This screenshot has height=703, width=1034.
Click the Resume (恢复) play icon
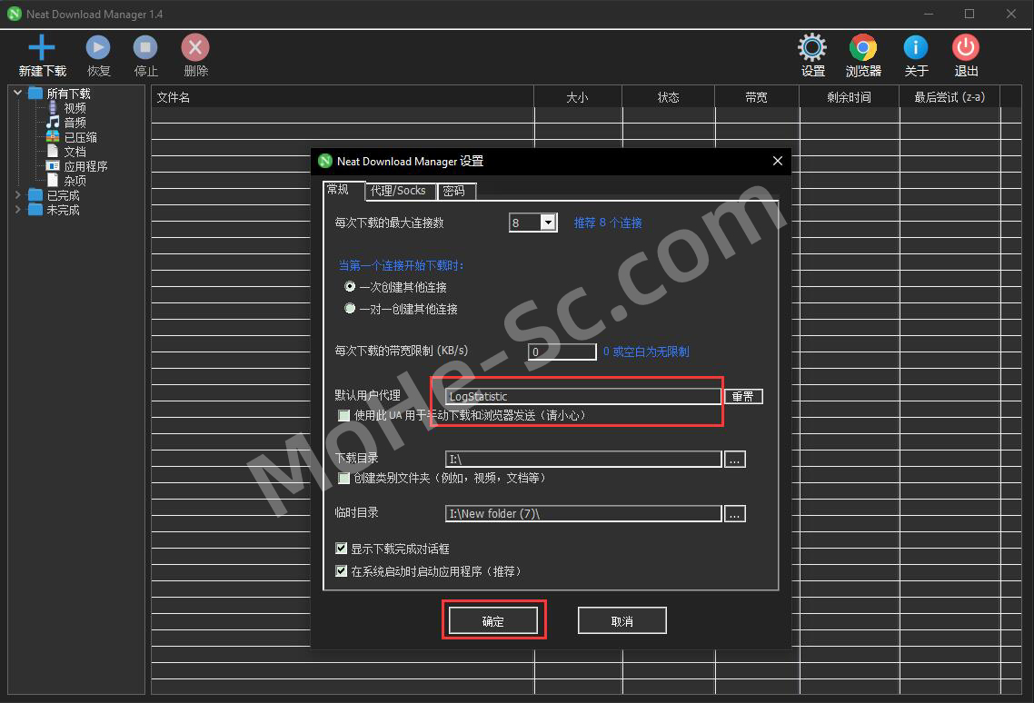97,47
